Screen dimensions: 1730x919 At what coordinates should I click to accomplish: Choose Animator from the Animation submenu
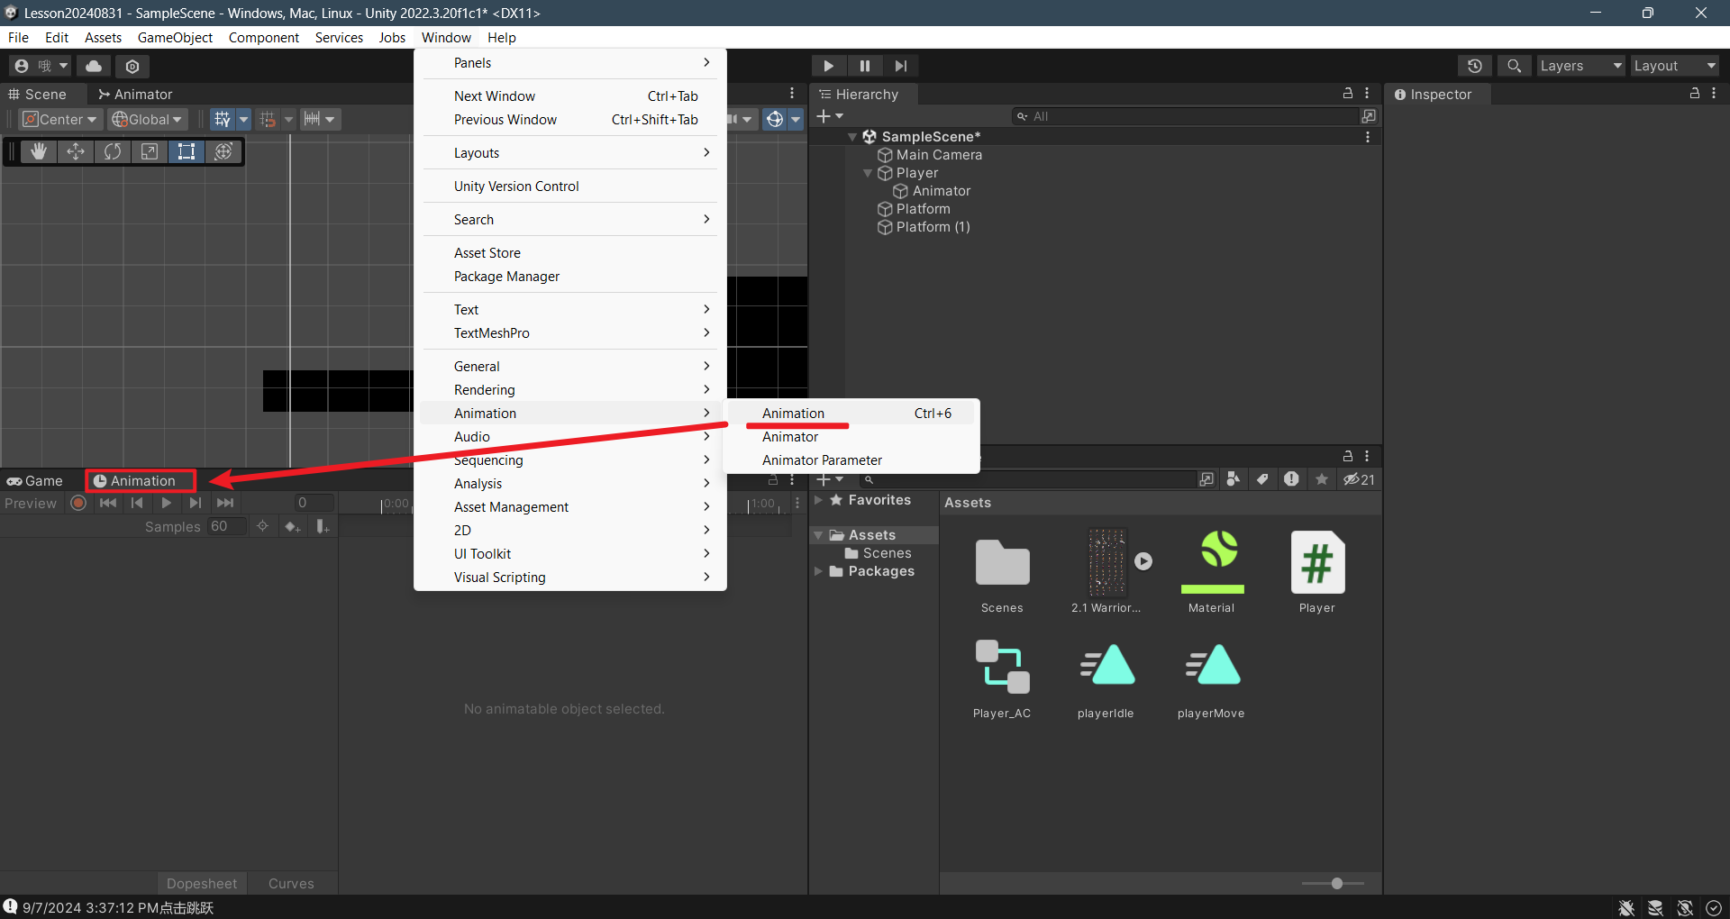pyautogui.click(x=790, y=437)
